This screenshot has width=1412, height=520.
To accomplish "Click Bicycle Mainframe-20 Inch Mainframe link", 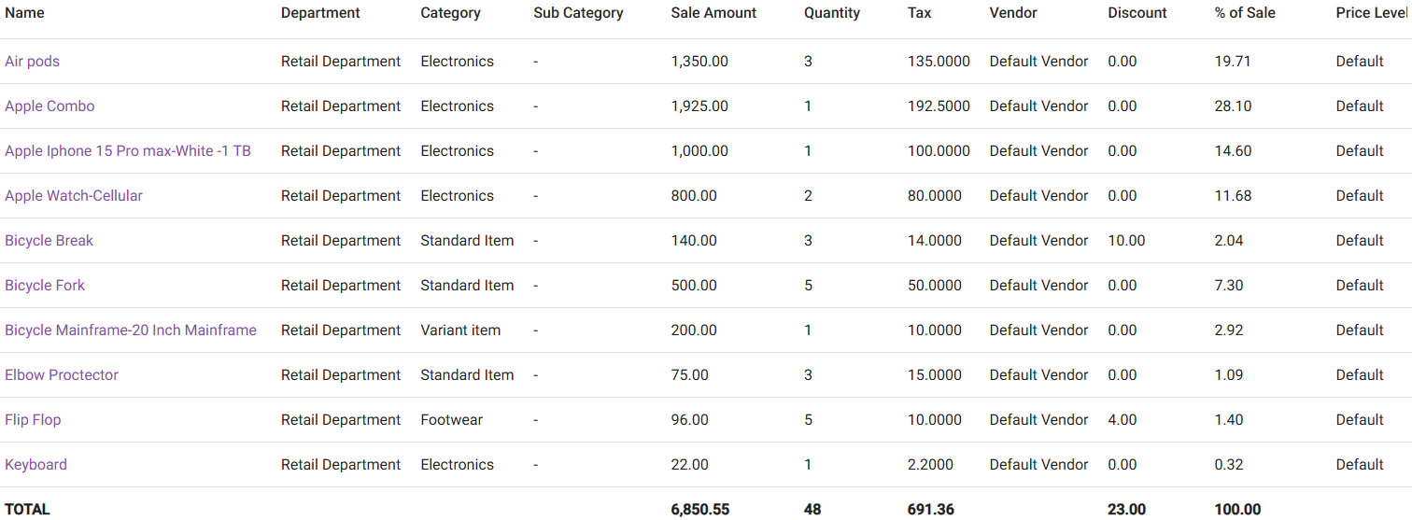I will click(x=131, y=330).
